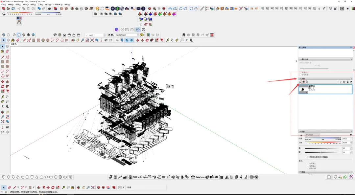
Task: Pick the Pan hand tool in left toolset
Action: click(8, 112)
